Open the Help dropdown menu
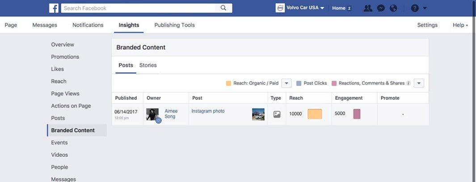Viewport: 476px width, 182px height. tap(460, 25)
